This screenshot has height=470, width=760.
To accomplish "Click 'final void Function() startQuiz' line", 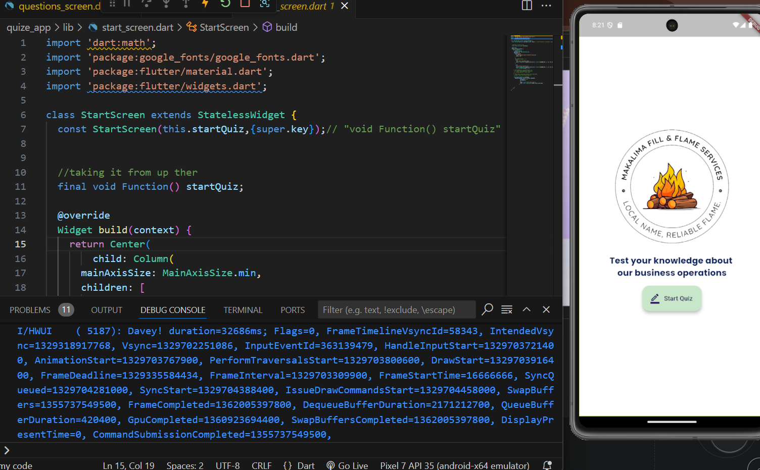I will pyautogui.click(x=150, y=186).
